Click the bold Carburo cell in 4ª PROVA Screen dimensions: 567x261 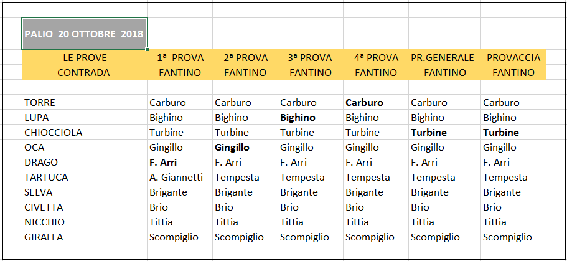pos(376,102)
